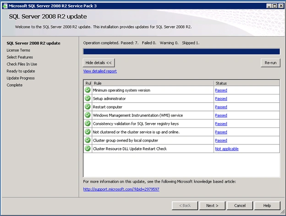Screen dimensions: 286x216
Task: Open Passed status for Setup administrator
Action: pos(221,99)
